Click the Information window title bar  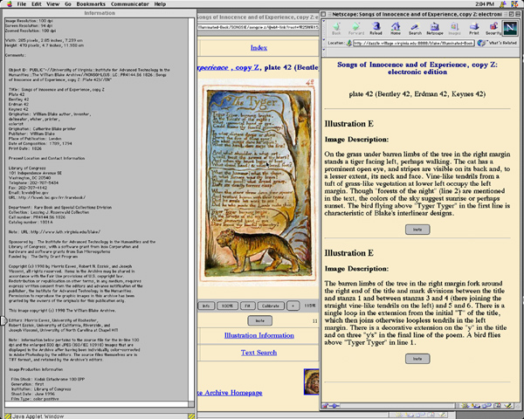[100, 13]
